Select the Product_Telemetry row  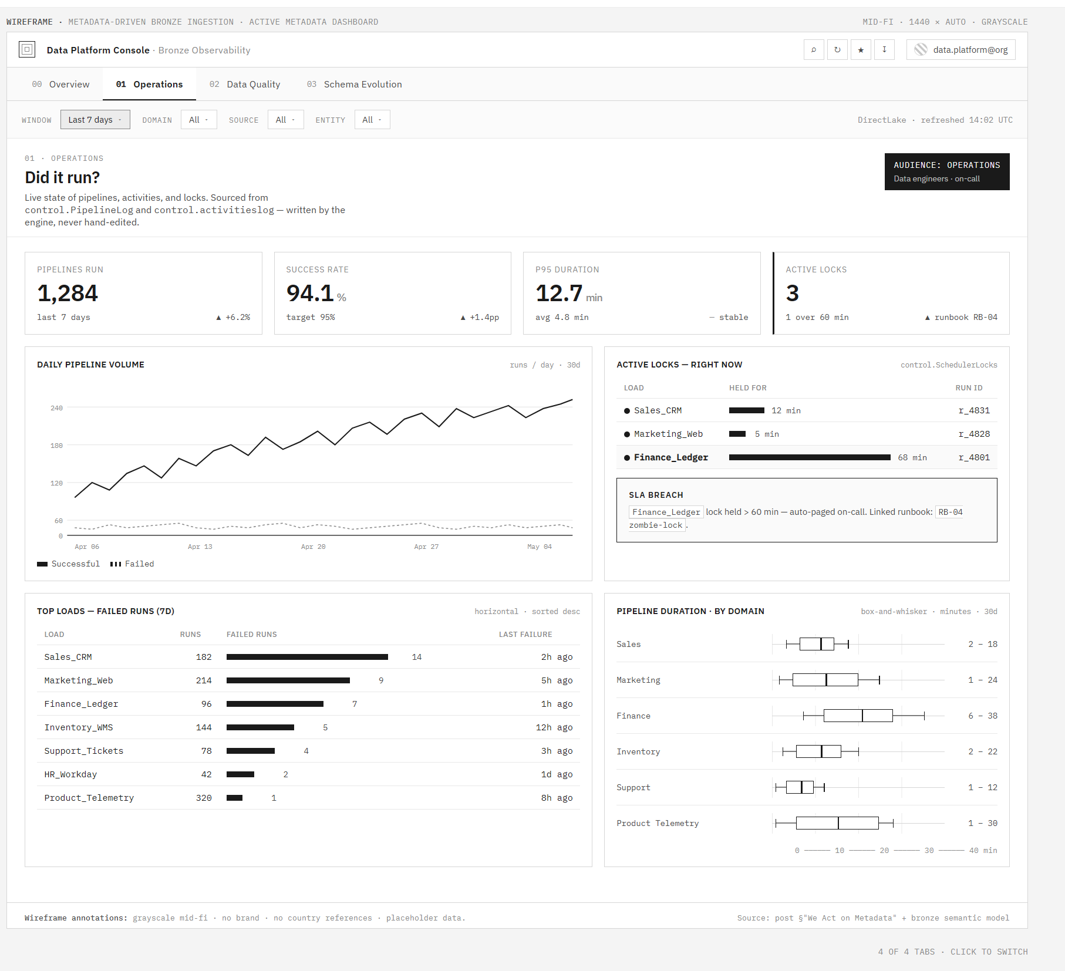(308, 798)
